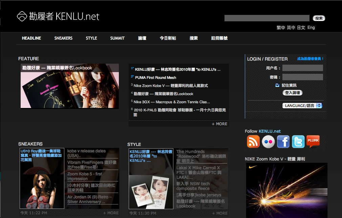Viewport: 342px width, 218px height.
Task: Open the 搜索 navigation menu item
Action: pos(193,38)
